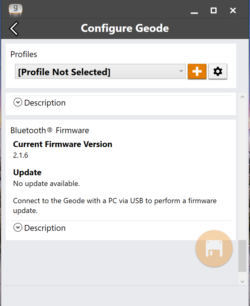This screenshot has height=306, width=250.
Task: Minimize the Configure Geode window
Action: (x=194, y=11)
